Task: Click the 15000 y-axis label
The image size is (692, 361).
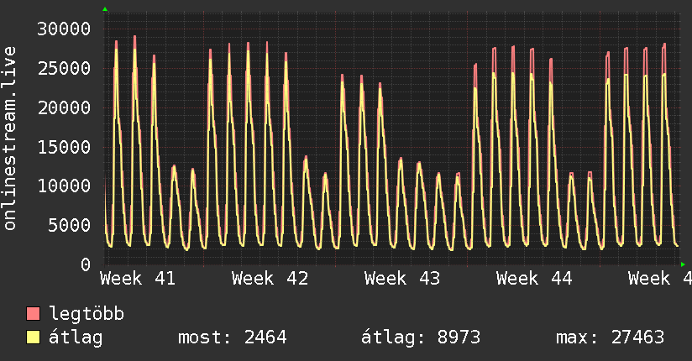Action: tap(64, 147)
